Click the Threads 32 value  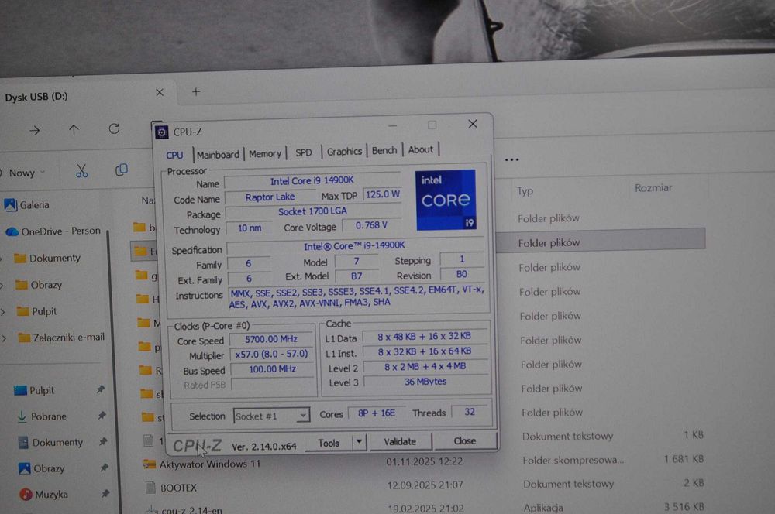[x=470, y=412]
